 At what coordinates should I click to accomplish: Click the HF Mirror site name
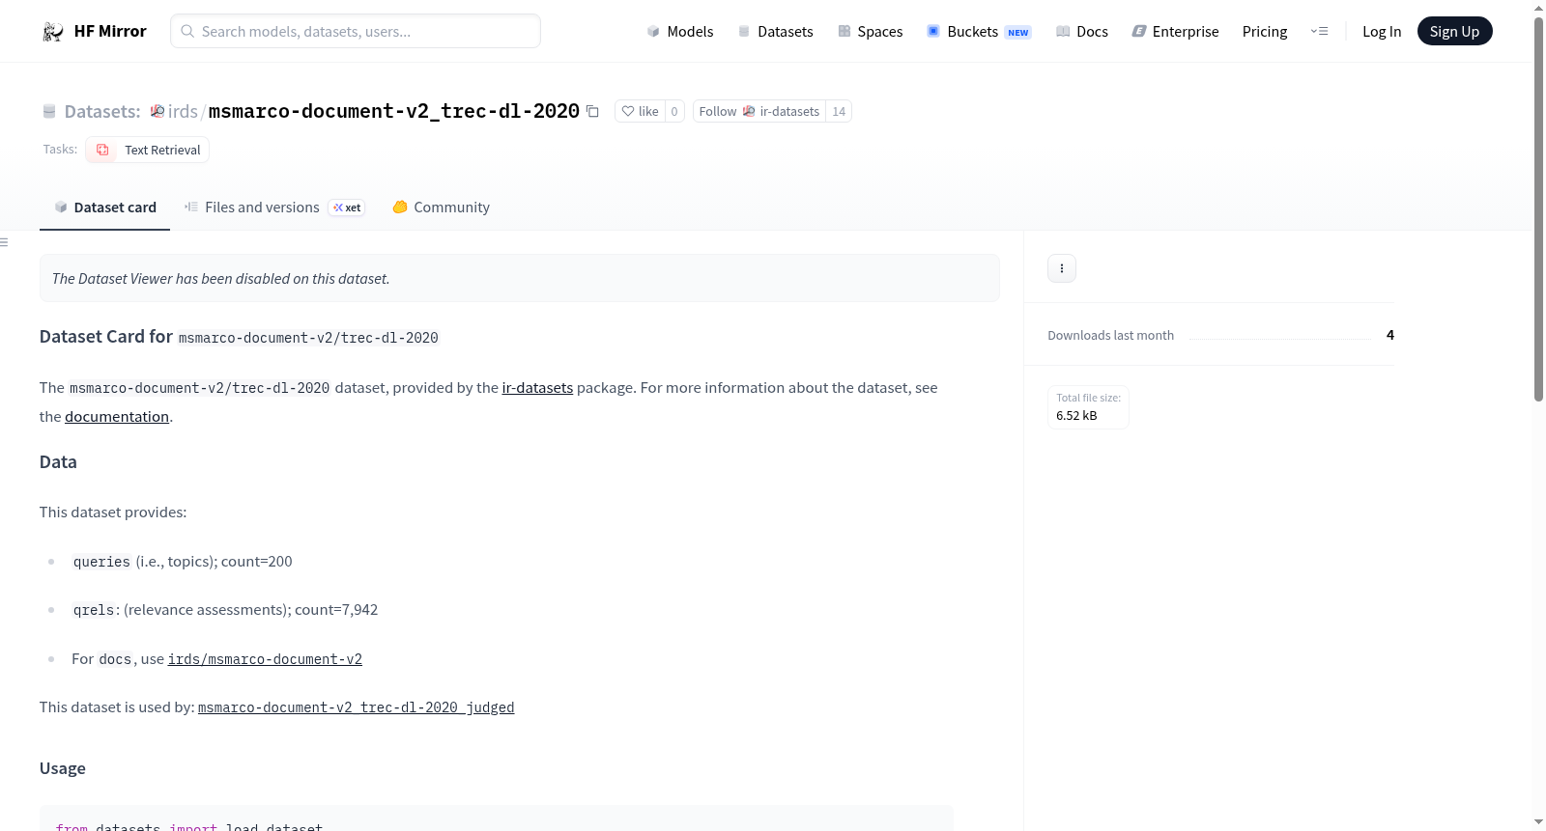(110, 32)
